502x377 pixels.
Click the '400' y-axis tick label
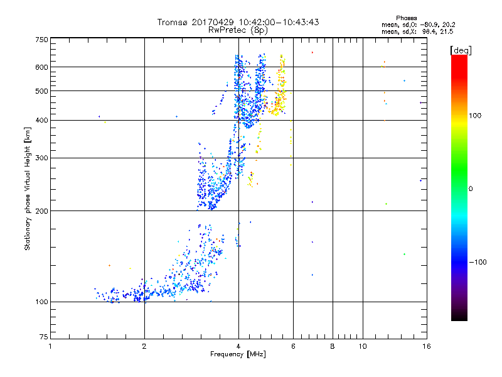point(41,120)
